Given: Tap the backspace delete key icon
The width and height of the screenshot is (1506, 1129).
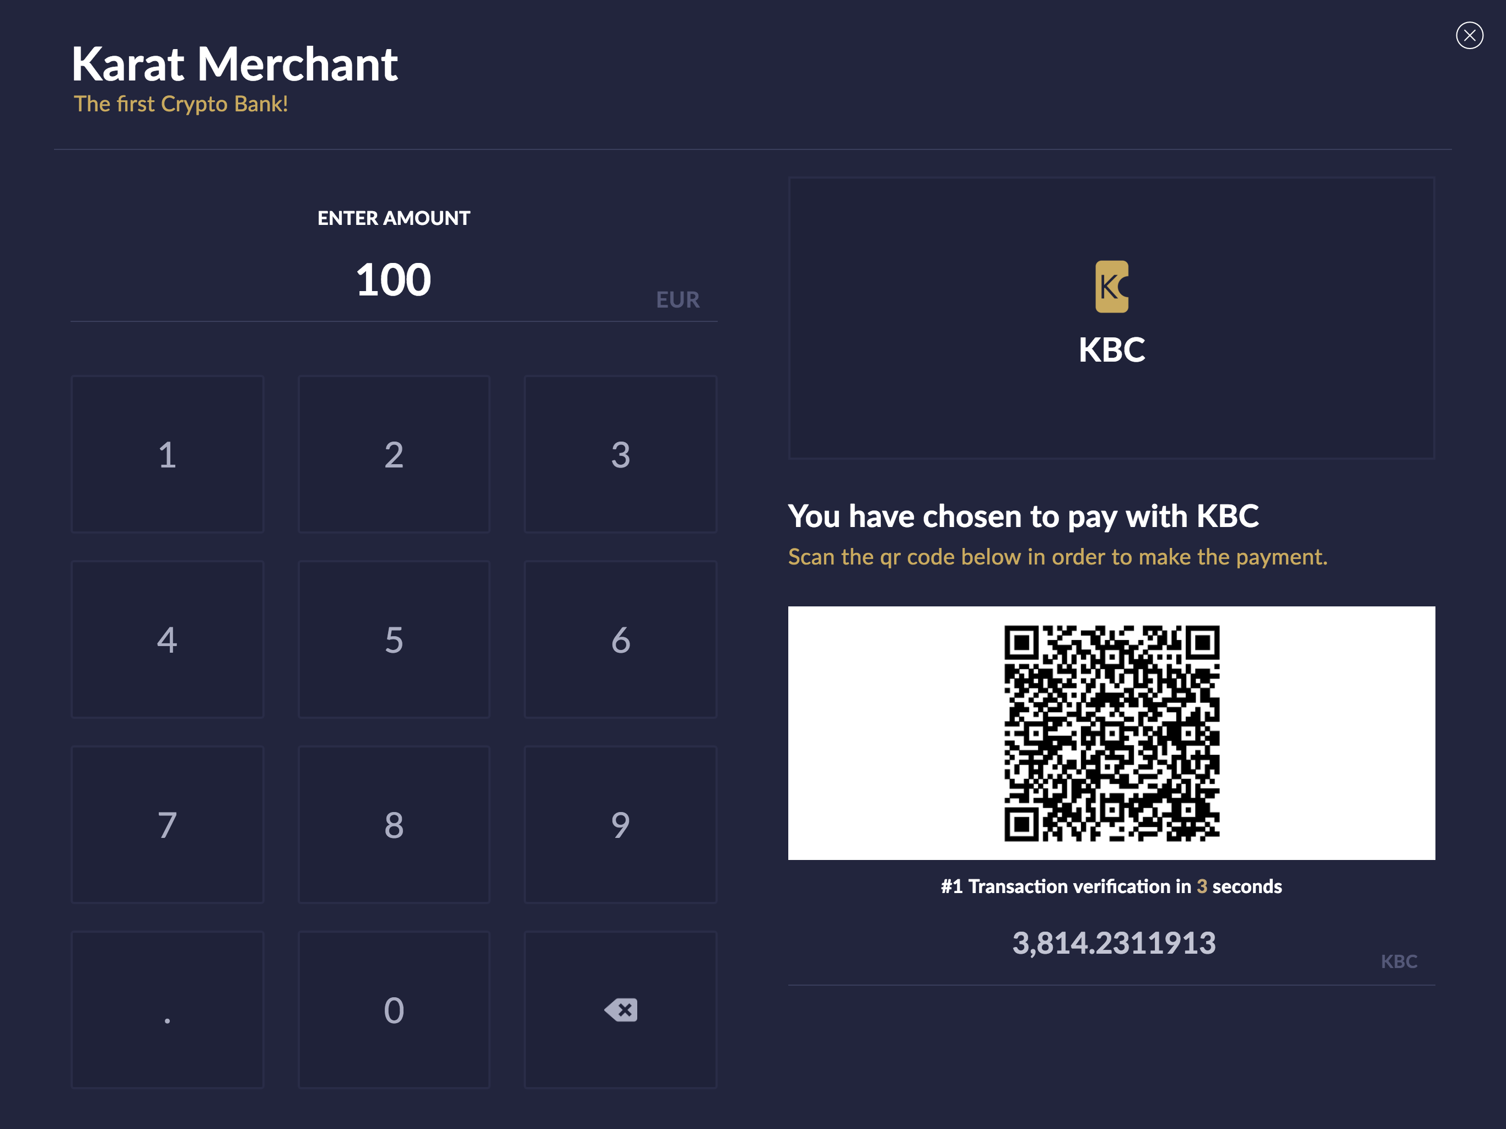Looking at the screenshot, I should 620,1010.
